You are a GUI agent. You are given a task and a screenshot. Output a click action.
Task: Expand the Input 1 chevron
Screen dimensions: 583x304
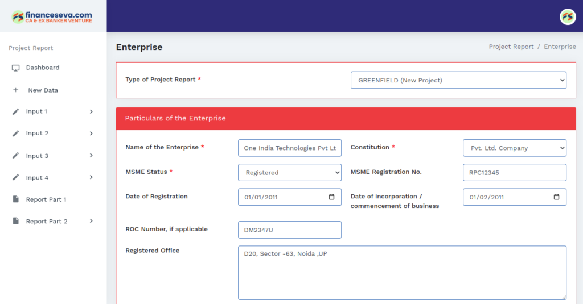click(x=91, y=111)
